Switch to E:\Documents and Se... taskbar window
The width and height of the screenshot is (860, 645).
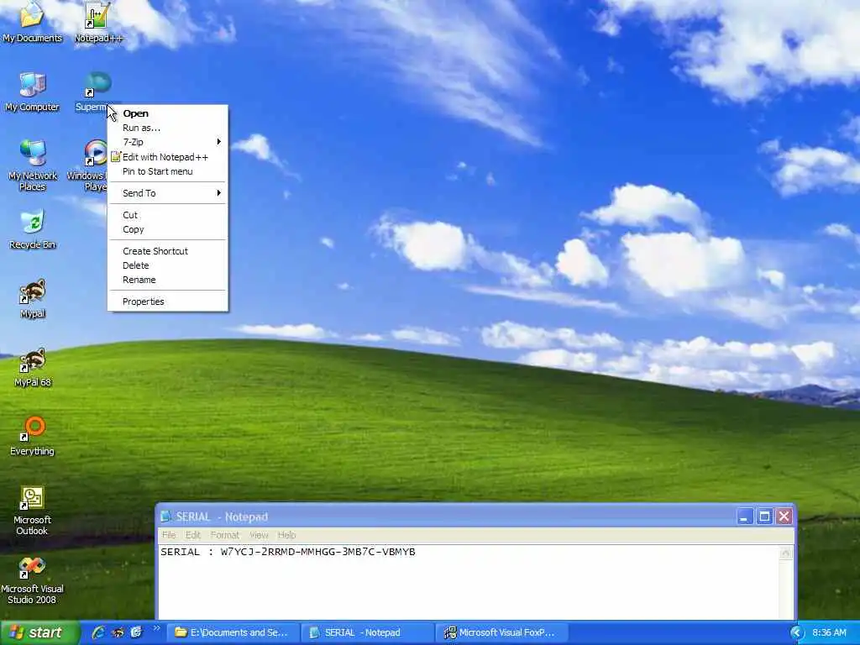tap(233, 632)
